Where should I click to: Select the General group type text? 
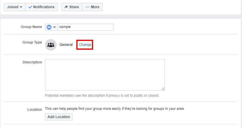pyautogui.click(x=66, y=45)
